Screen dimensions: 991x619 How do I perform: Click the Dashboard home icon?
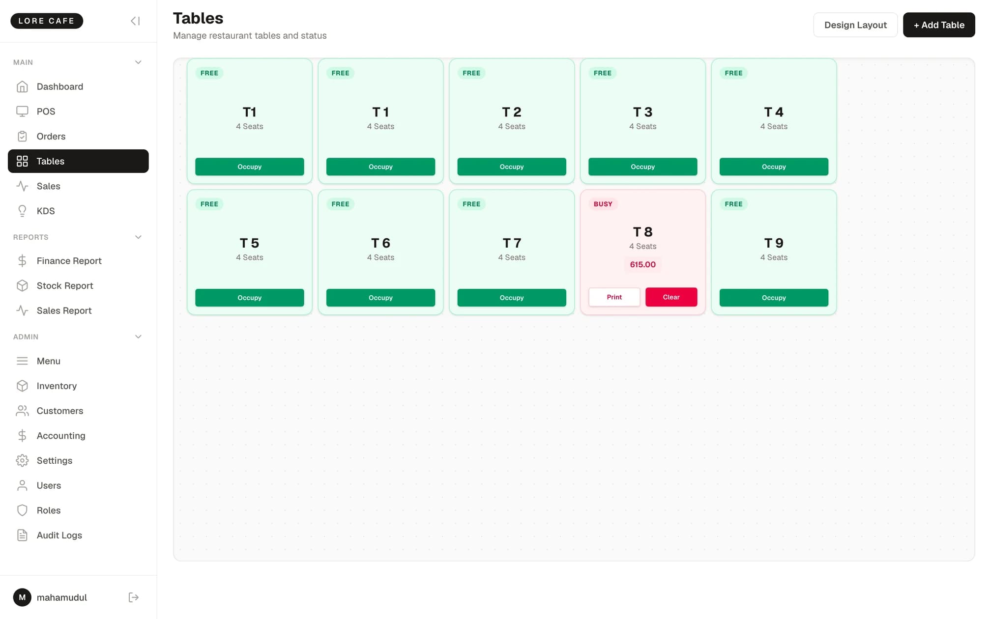(22, 86)
